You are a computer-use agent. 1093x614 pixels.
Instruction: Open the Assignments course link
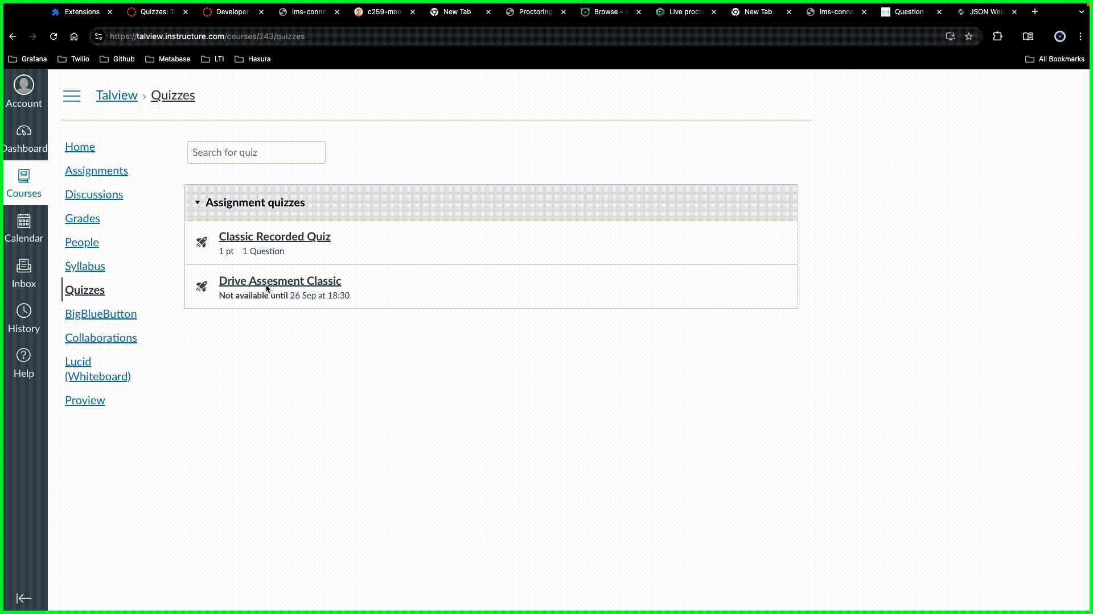[x=96, y=171]
